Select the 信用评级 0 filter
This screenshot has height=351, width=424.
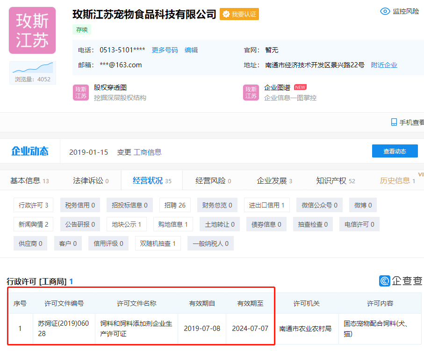(x=108, y=244)
